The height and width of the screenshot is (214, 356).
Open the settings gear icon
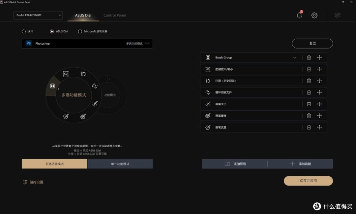[x=314, y=15]
